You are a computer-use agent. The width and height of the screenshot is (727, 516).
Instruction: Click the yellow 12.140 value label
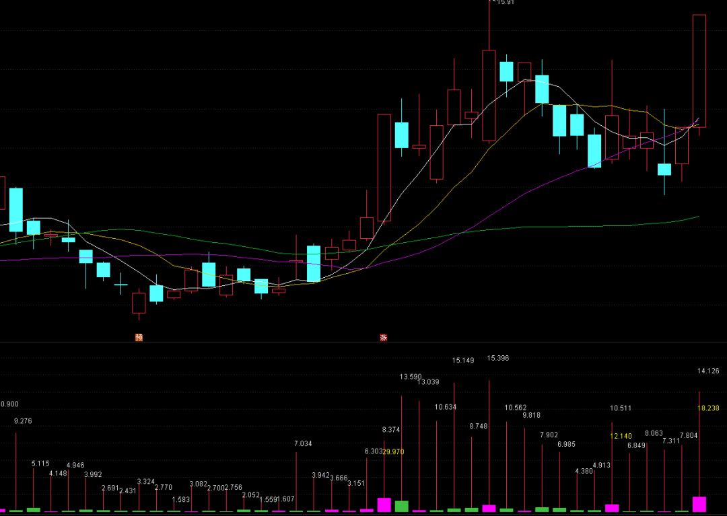[x=621, y=437]
